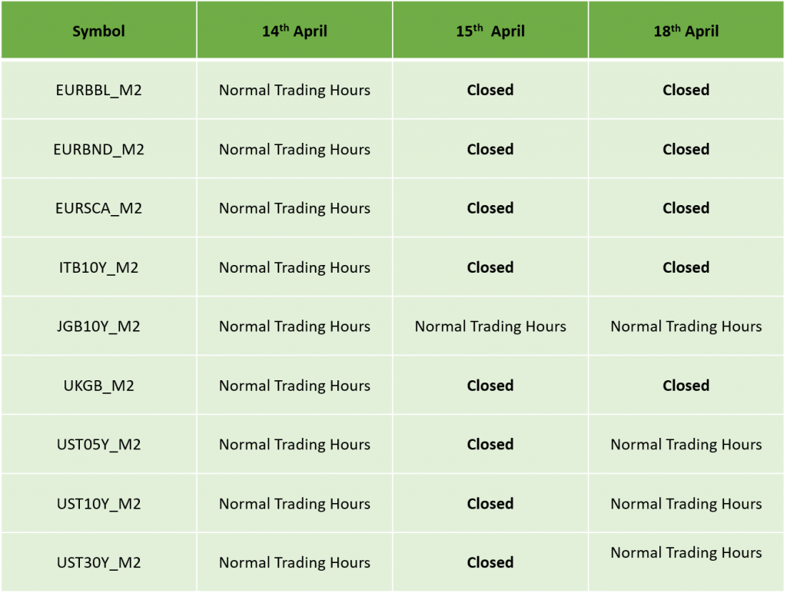Select the EURSCA_M2 symbol cell

(x=98, y=207)
